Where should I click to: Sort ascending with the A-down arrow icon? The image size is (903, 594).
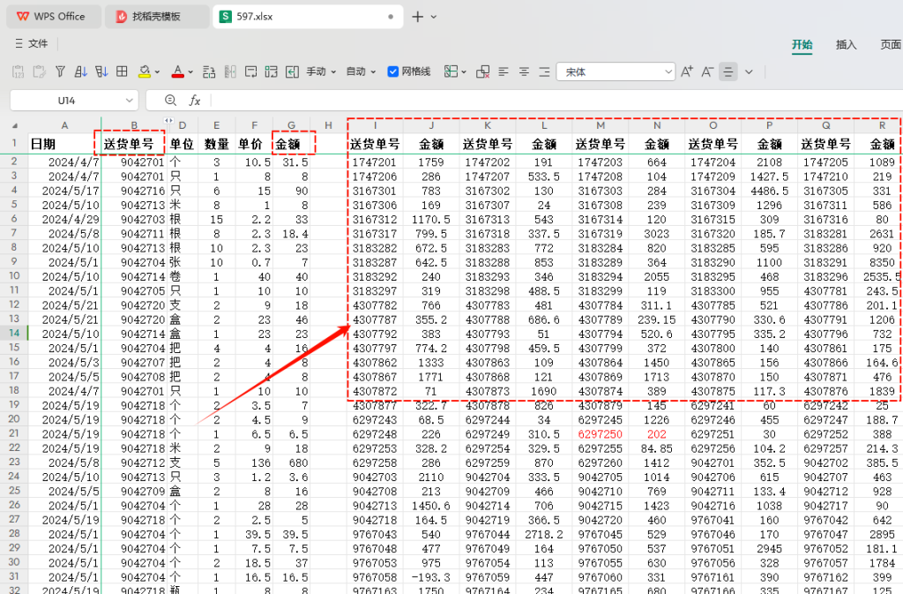point(80,71)
